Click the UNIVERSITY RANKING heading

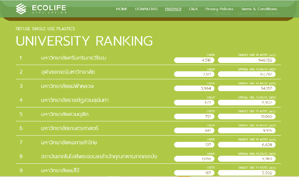(84, 41)
